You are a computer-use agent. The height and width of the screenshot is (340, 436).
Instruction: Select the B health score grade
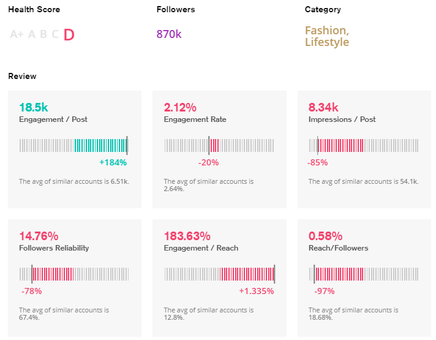[x=43, y=34]
